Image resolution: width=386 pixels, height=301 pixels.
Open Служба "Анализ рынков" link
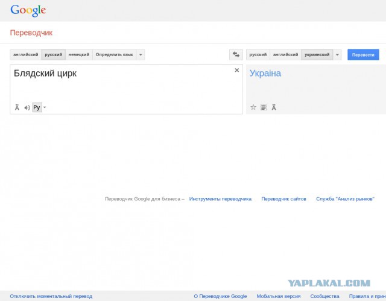(x=345, y=199)
